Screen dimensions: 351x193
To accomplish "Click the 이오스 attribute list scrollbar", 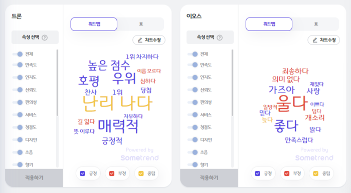I will (x=232, y=82).
